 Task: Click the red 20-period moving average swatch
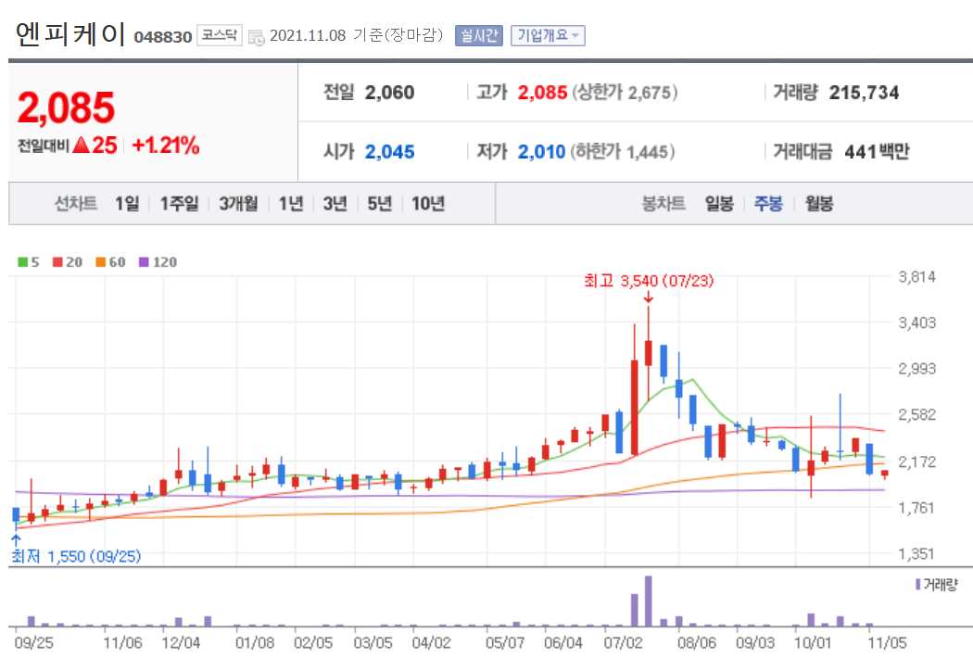click(57, 262)
